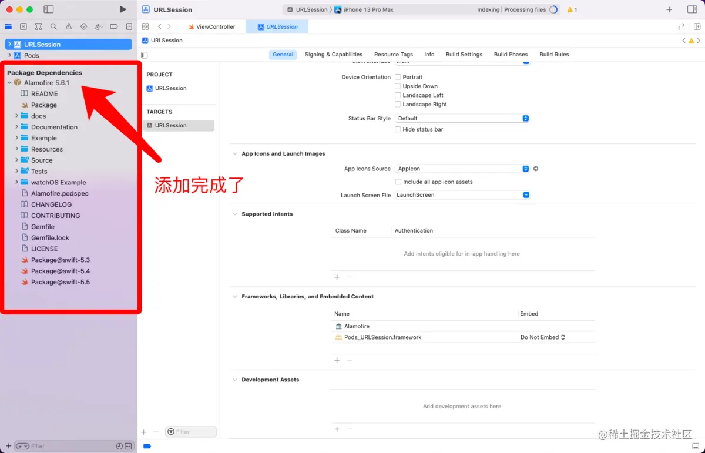Click the related items grid icon
The height and width of the screenshot is (453, 705).
pyautogui.click(x=145, y=26)
